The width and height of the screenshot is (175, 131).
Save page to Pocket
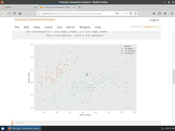point(131,14)
